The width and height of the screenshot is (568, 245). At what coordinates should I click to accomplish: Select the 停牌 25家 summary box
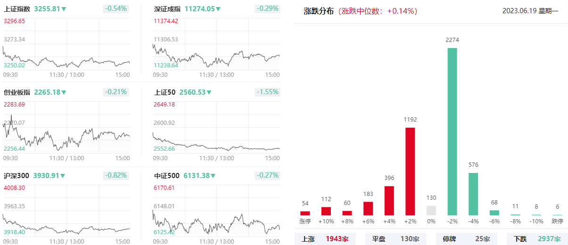[467, 239]
